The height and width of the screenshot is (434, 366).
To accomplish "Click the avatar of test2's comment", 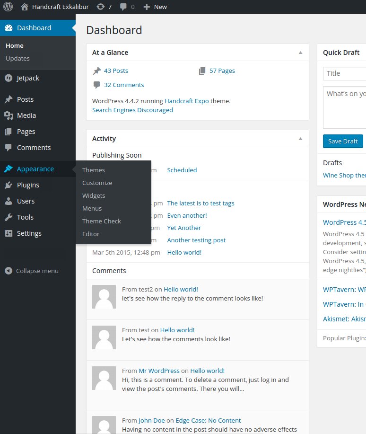I will (x=104, y=297).
